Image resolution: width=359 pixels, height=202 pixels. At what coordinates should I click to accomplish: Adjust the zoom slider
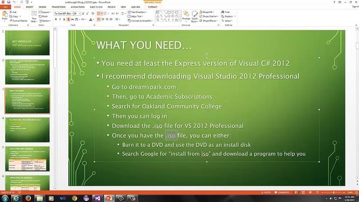[334, 192]
